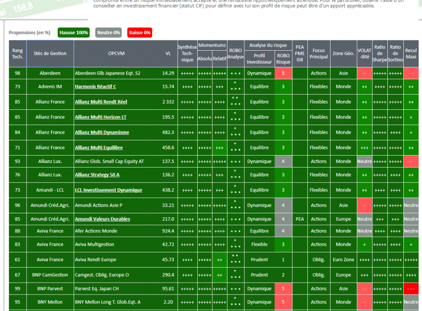
Task: Click the Flexible profile cell in Aviva Multigestion row
Action: click(x=259, y=244)
